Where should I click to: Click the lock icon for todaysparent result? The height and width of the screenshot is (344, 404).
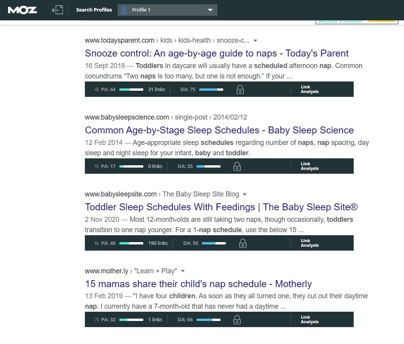click(240, 90)
